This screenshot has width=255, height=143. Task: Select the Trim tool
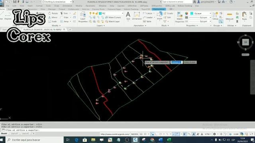64,13
